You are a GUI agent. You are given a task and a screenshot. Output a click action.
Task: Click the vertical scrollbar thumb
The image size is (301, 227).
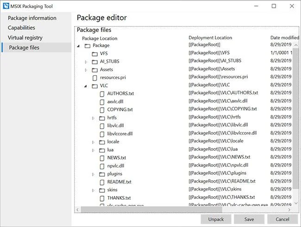[x=296, y=118]
